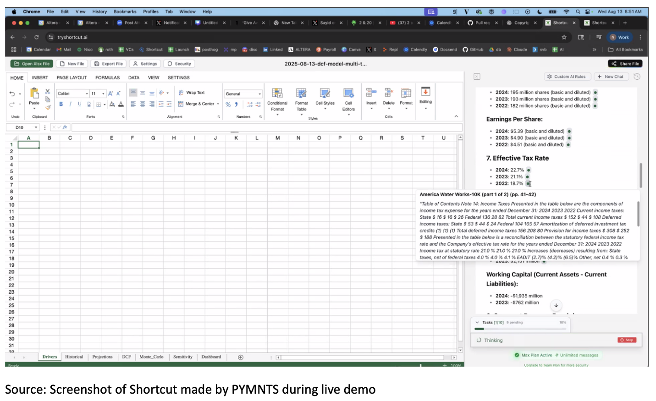Toggle Wrap Text for the cell
Screen dimensions: 656x401
point(192,93)
